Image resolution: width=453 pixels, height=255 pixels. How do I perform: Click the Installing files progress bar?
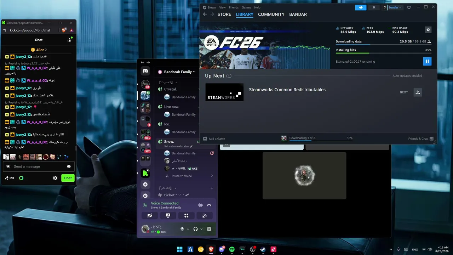click(383, 53)
